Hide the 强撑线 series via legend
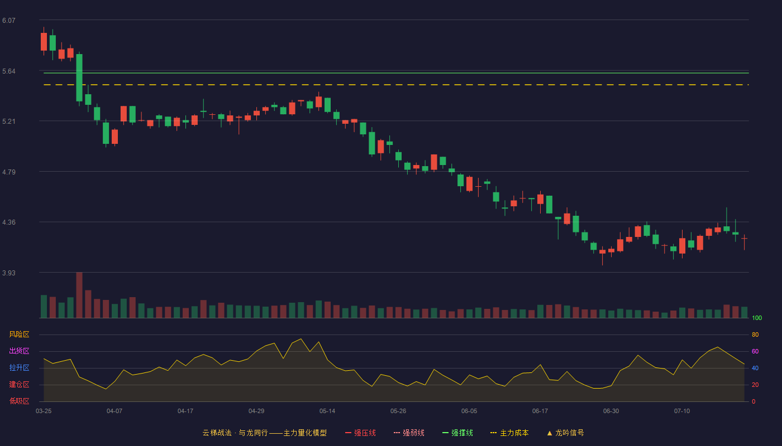The image size is (782, 446). pos(457,433)
